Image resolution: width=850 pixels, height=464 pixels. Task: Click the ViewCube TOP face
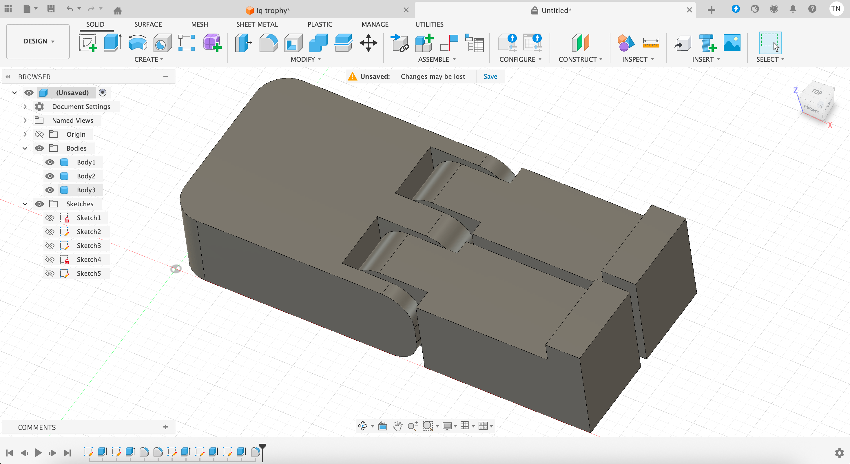[817, 92]
